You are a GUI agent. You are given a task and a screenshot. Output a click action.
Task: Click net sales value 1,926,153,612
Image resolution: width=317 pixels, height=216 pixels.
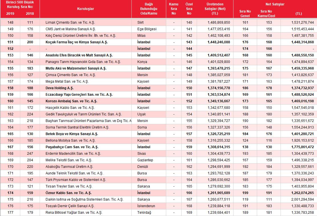tap(302, 140)
